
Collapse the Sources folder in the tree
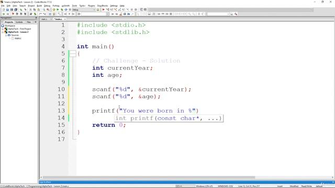pyautogui.click(x=6, y=35)
